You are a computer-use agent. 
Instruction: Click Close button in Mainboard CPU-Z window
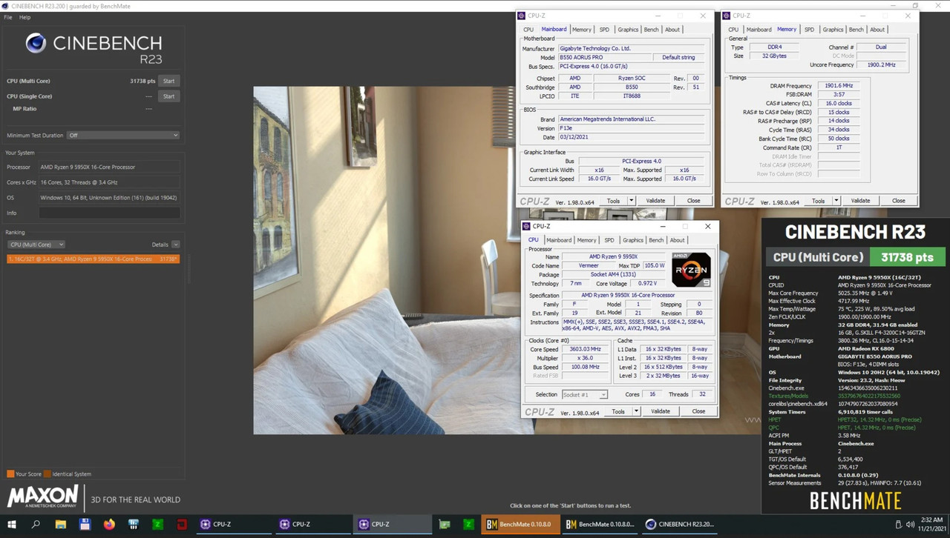[x=693, y=201]
